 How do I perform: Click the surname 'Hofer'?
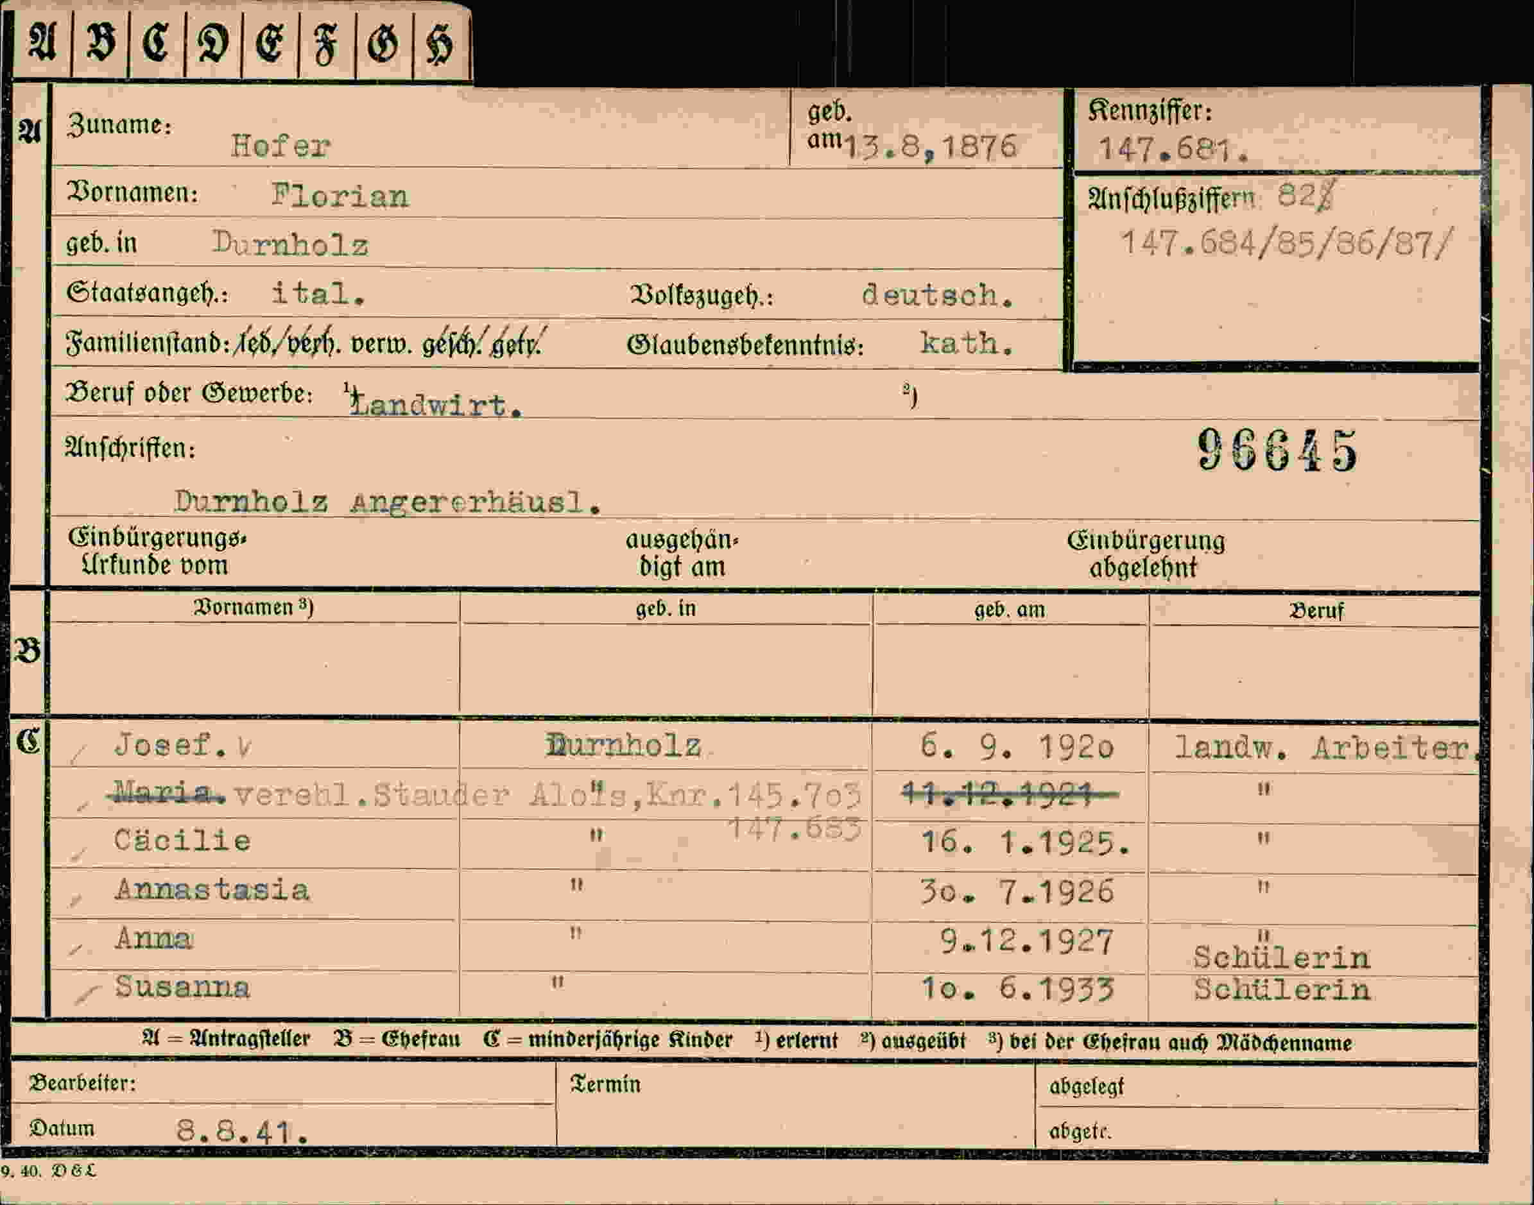(x=281, y=146)
